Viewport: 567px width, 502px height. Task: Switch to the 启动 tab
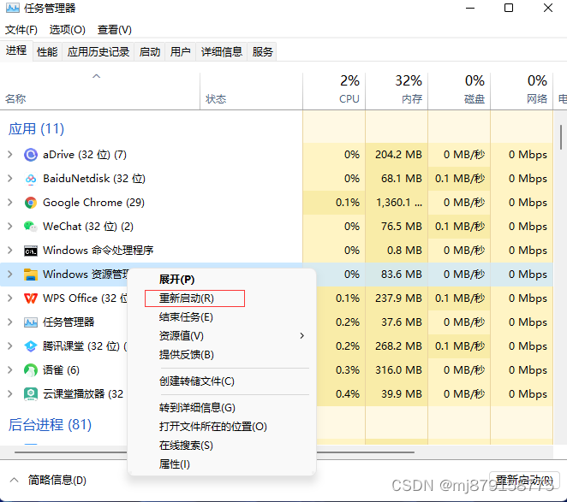pos(150,52)
